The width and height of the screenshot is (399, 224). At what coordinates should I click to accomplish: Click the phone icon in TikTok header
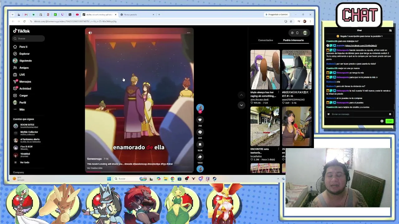[x=297, y=33]
